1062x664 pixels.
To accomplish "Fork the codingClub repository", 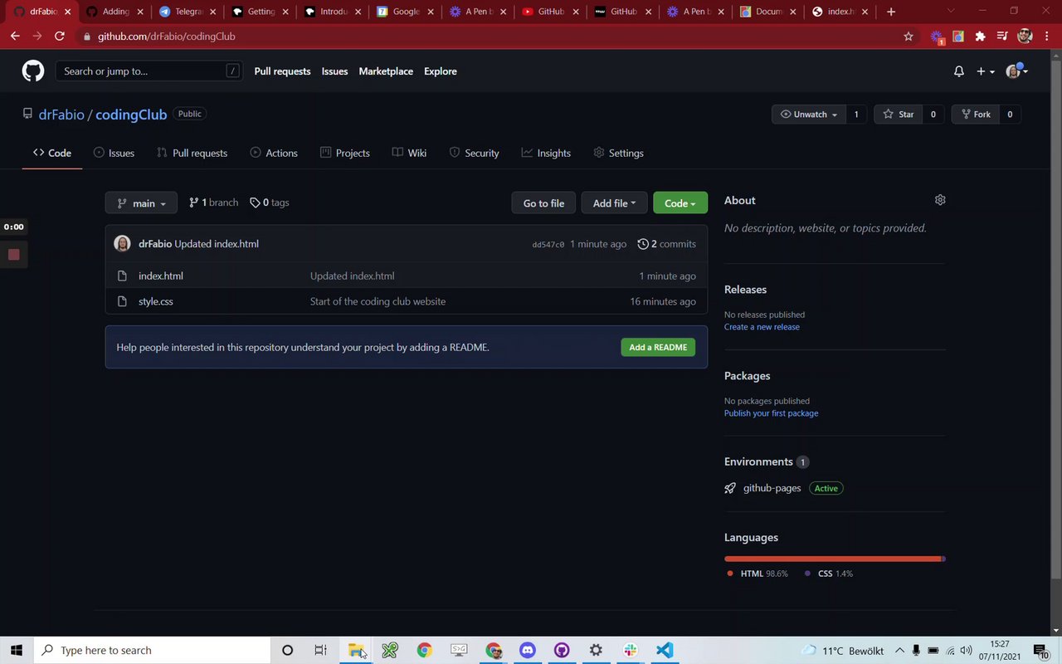I will click(974, 115).
